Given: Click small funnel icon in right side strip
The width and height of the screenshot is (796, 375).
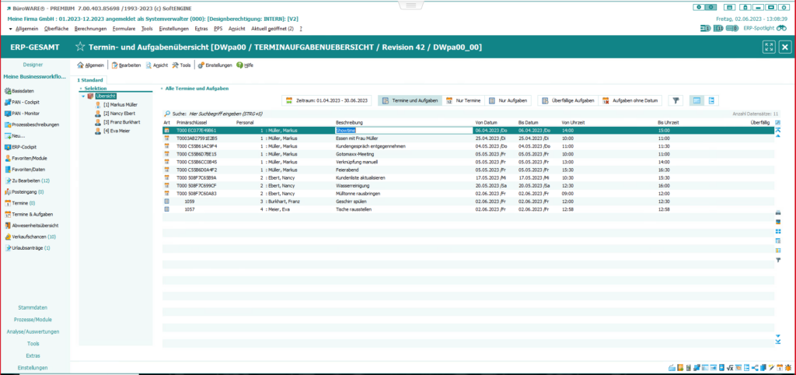Looking at the screenshot, I should 777,260.
